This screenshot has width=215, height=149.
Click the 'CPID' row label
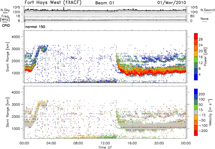pyautogui.click(x=6, y=26)
